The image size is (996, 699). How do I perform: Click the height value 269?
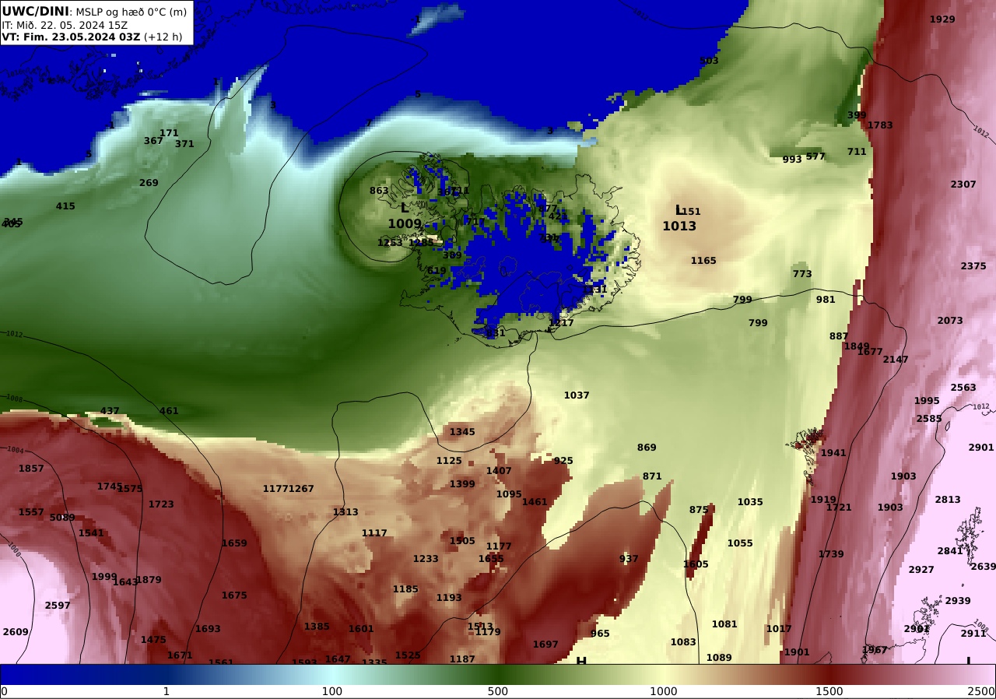point(149,183)
